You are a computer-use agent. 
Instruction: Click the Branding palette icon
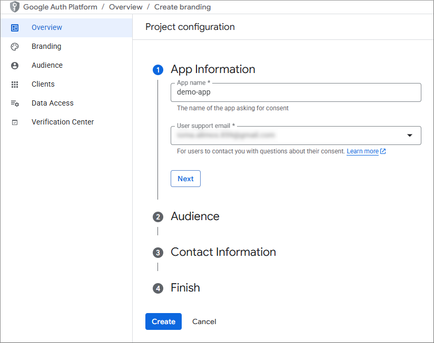pyautogui.click(x=15, y=47)
